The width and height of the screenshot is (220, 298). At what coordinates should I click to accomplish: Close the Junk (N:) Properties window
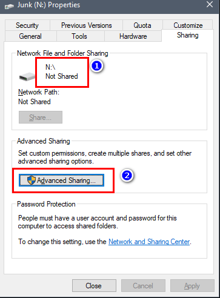point(210,4)
